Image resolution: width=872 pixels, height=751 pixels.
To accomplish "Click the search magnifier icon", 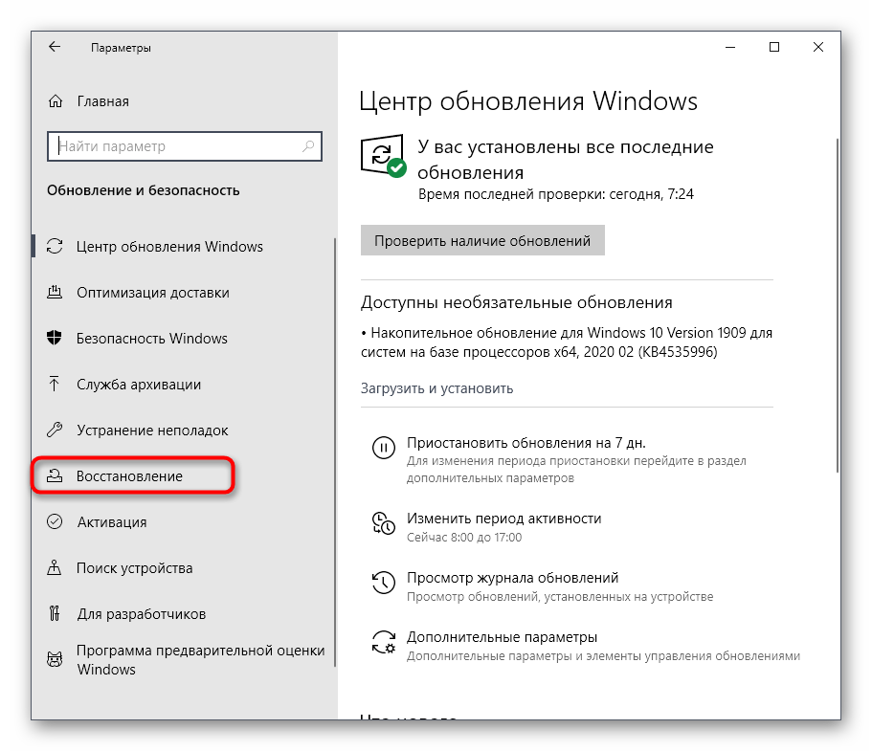I will tap(308, 146).
